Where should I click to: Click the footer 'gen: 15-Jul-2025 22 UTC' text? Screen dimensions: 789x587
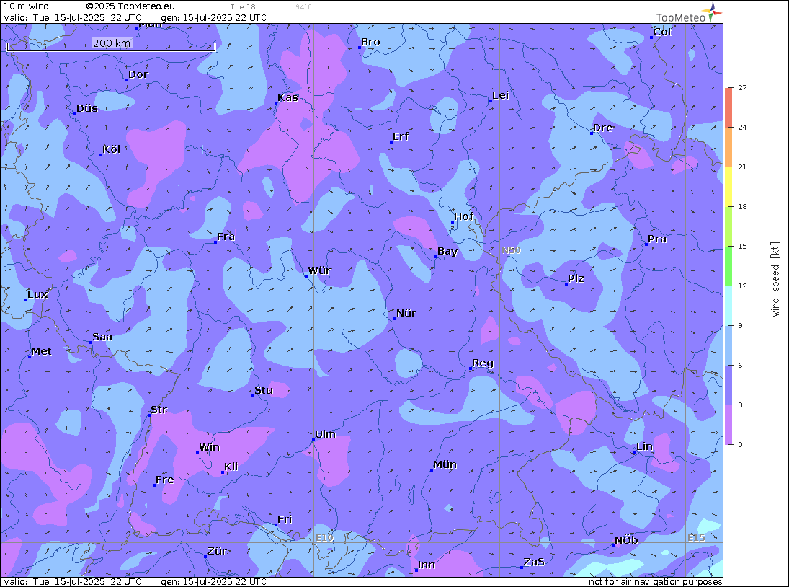coord(213,581)
